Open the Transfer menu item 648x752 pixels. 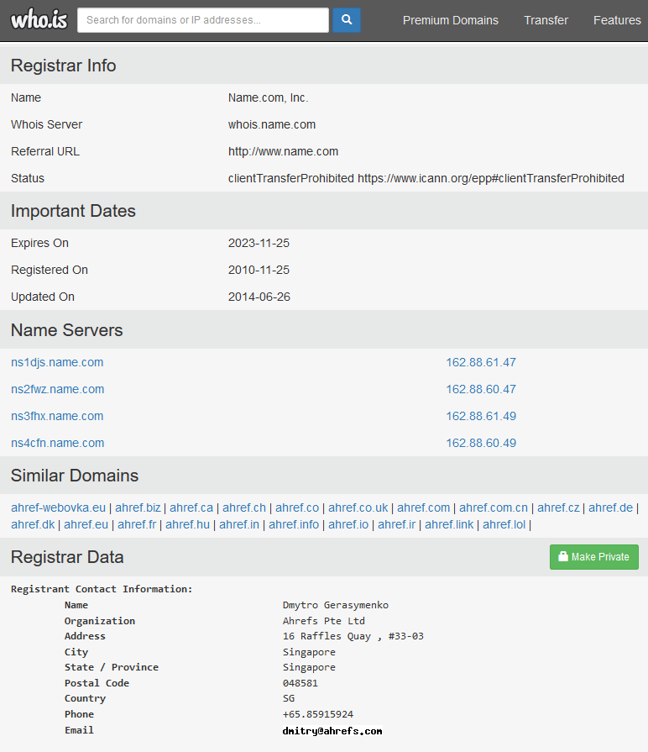pyautogui.click(x=546, y=20)
